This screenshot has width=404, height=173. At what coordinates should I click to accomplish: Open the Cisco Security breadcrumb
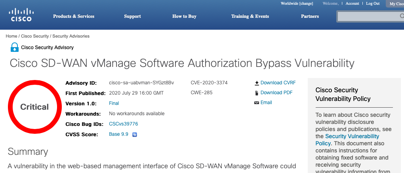(35, 36)
